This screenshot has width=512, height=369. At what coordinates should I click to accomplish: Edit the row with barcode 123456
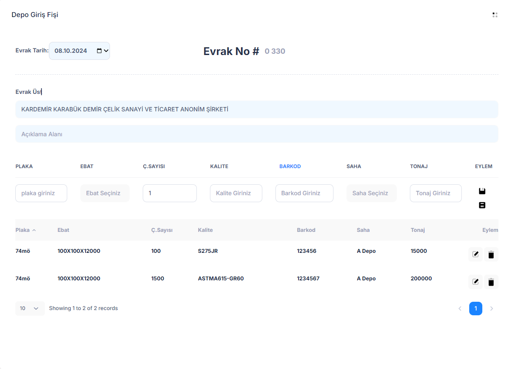pos(475,254)
